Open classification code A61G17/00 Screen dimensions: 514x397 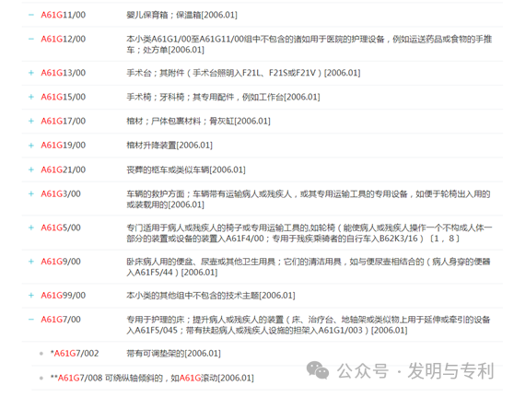click(x=64, y=121)
